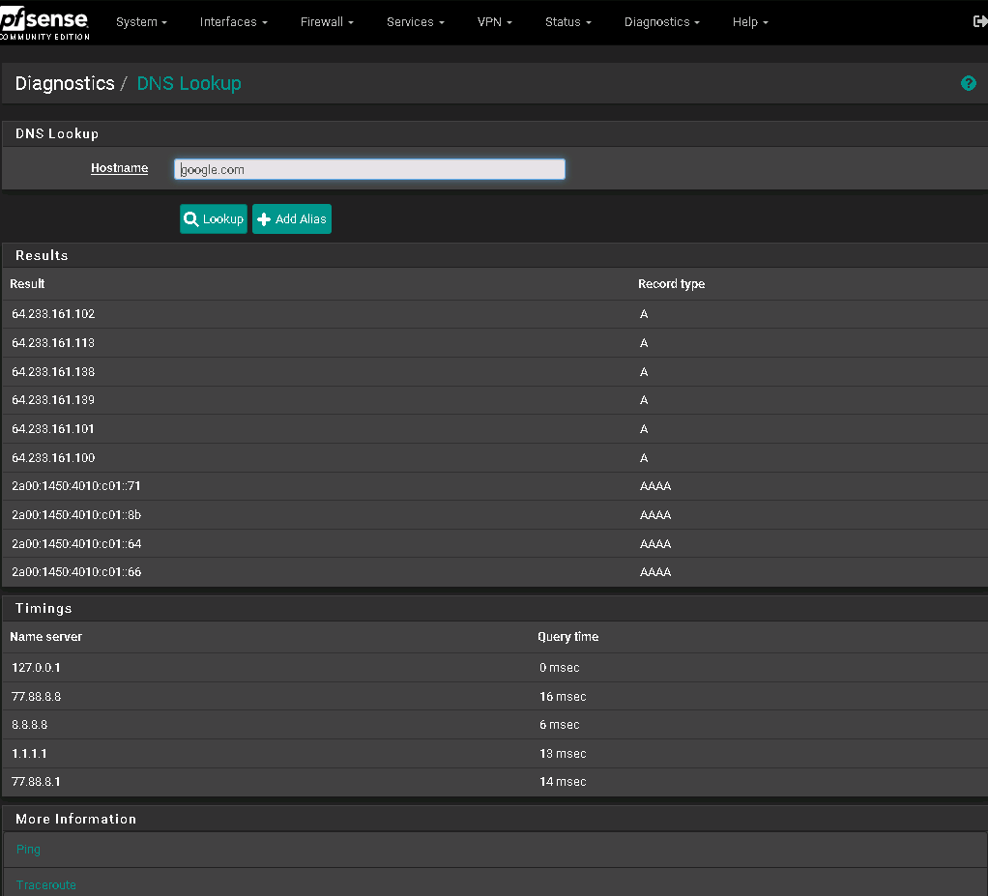Select result 2a00:1450:4010:c01::8b

[76, 515]
